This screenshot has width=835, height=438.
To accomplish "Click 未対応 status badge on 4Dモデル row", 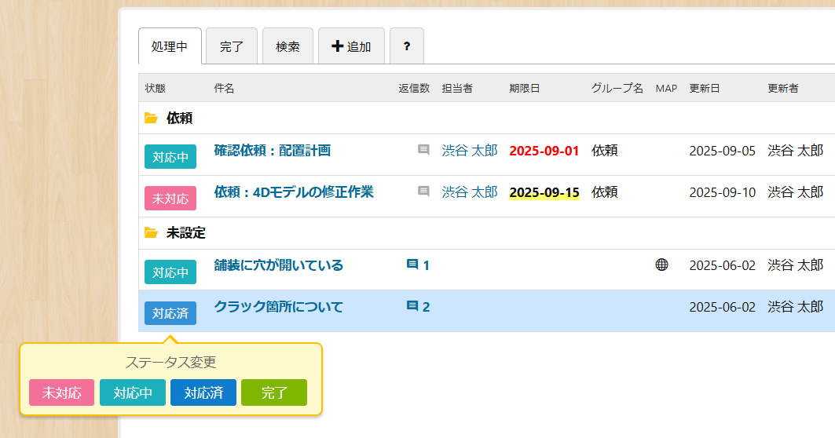I will (170, 199).
